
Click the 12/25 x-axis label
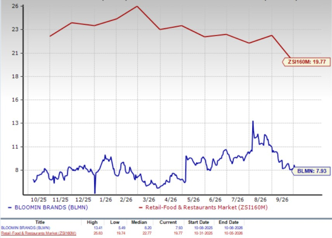click(x=83, y=200)
